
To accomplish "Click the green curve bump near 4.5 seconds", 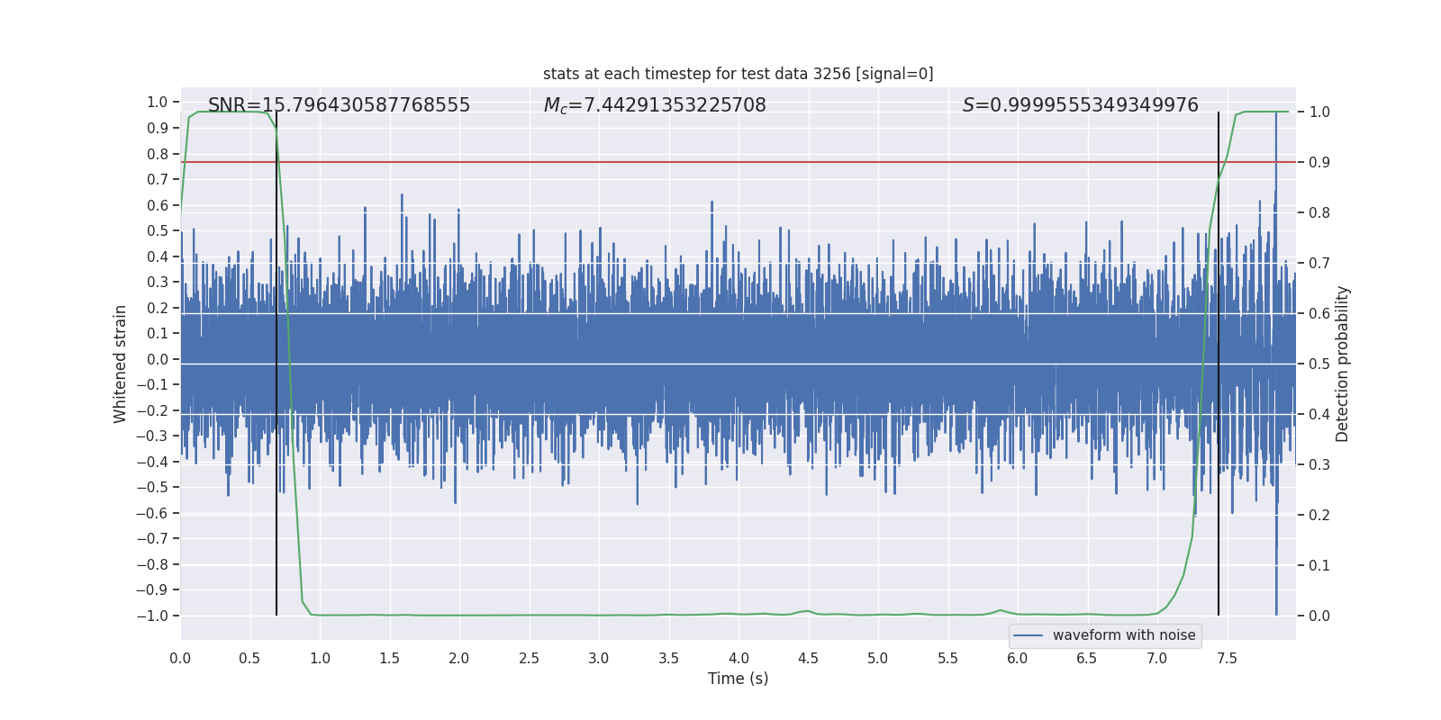I will [807, 611].
